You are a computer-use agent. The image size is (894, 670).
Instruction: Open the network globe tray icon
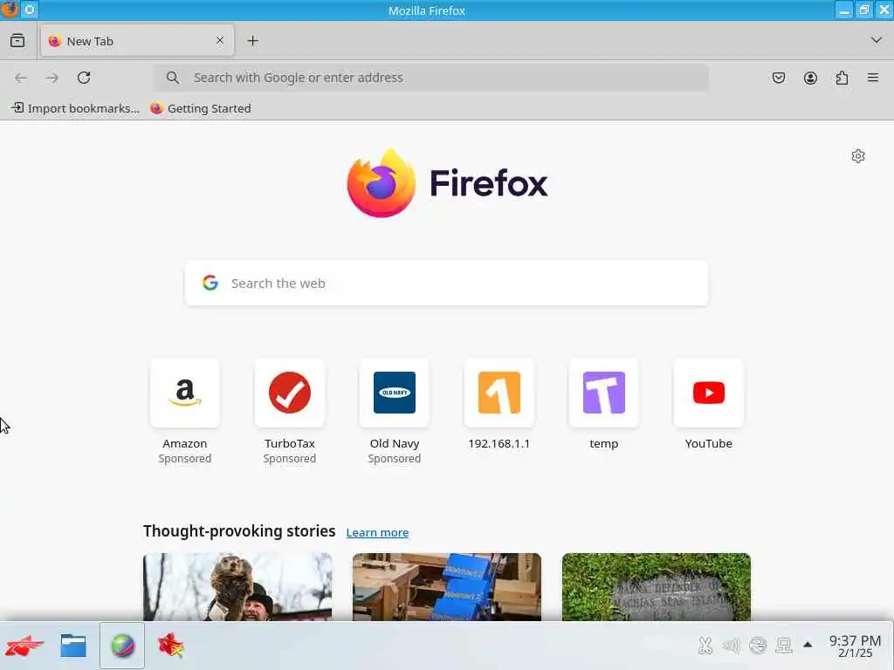[x=758, y=646]
